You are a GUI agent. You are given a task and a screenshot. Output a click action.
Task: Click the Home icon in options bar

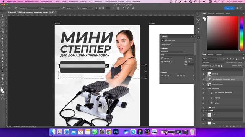3,8
